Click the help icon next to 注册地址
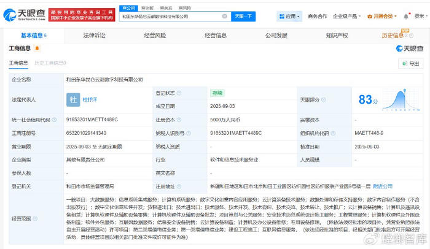Screen dimensions: 430x249 179,186
